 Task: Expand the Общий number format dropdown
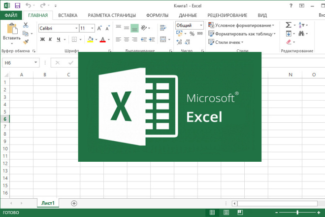pyautogui.click(x=201, y=25)
